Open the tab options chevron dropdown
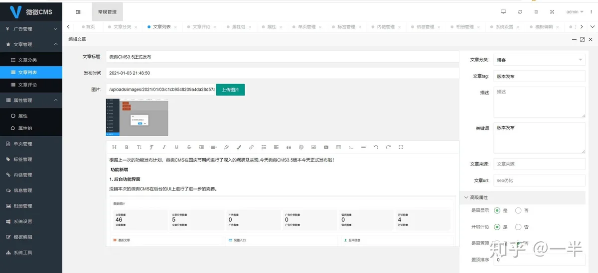This screenshot has width=598, height=273. click(x=592, y=26)
